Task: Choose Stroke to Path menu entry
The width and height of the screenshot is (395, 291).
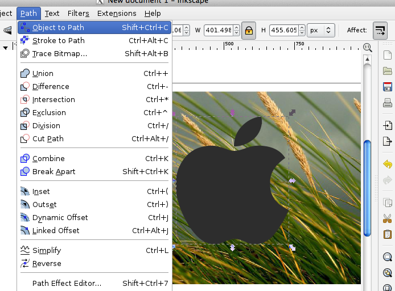Action: 94,40
